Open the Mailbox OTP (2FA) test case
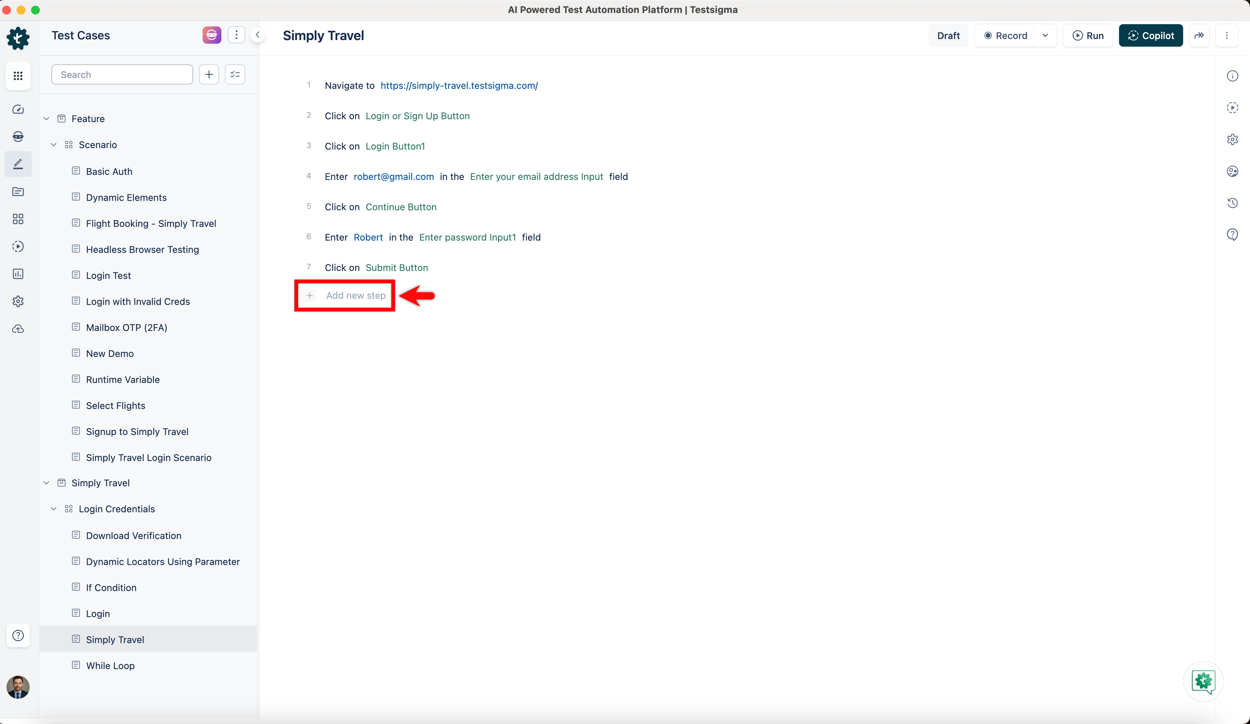The height and width of the screenshot is (724, 1250). [x=127, y=328]
